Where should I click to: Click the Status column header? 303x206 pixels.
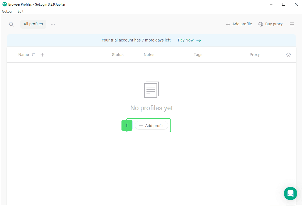pyautogui.click(x=118, y=55)
